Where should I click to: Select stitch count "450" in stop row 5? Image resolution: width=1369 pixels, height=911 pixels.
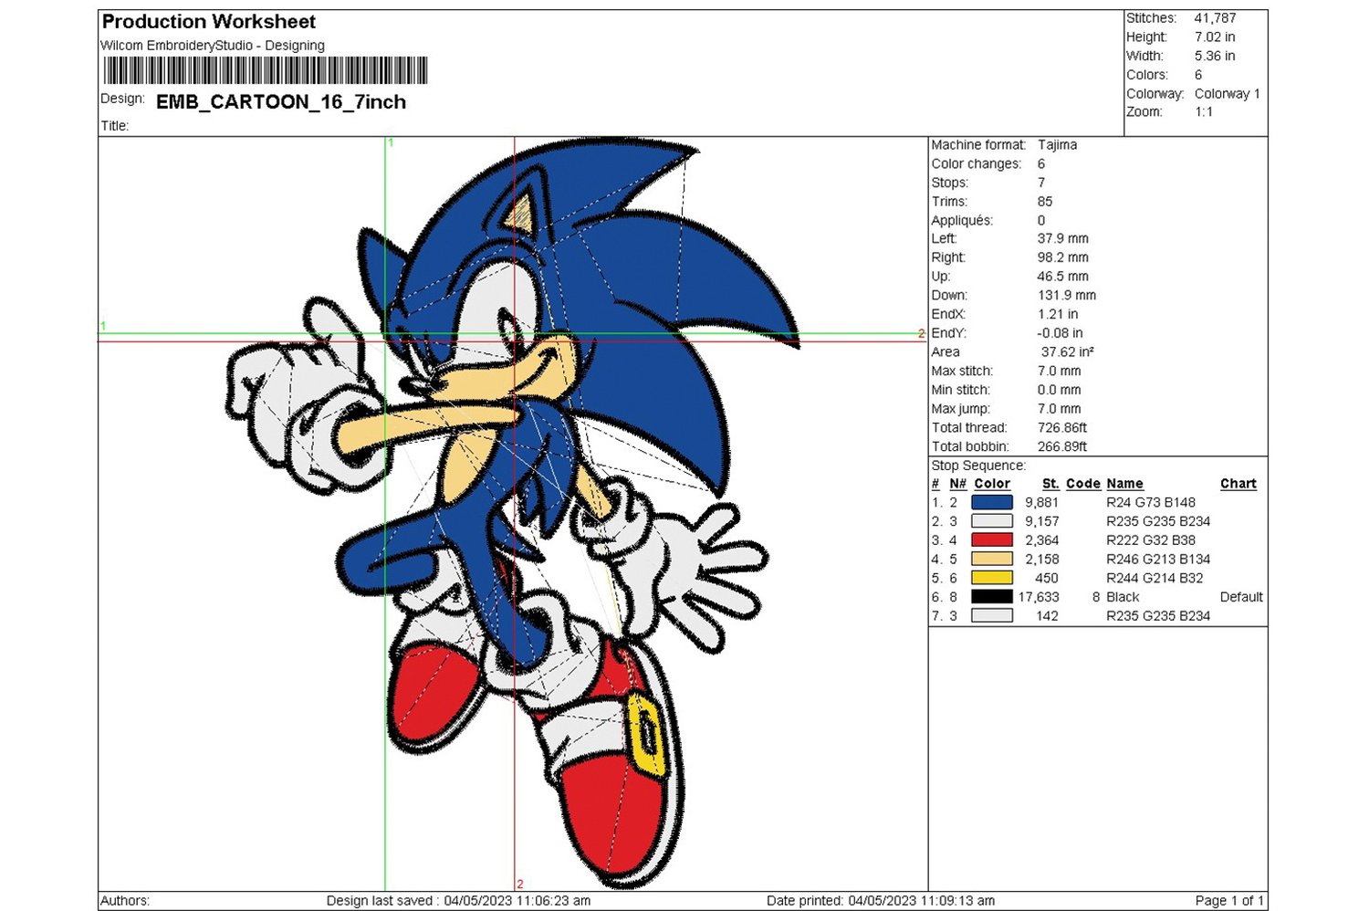pos(1047,578)
